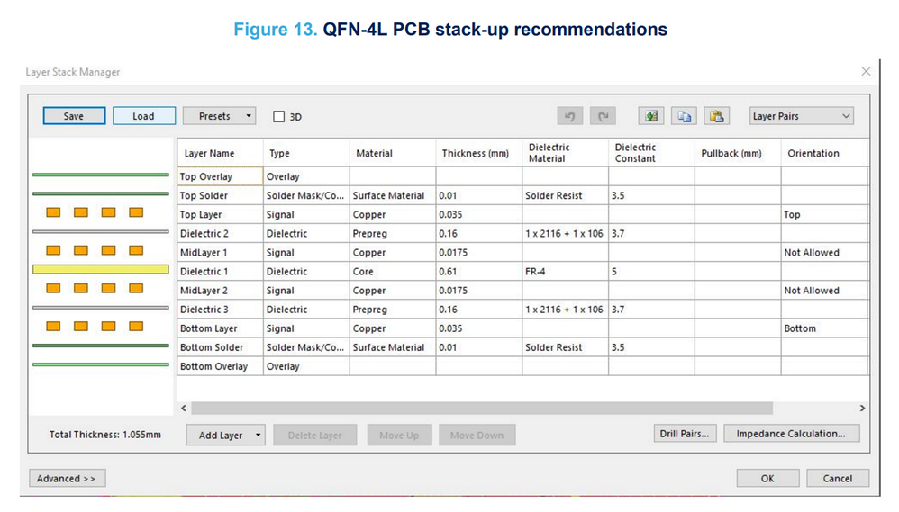This screenshot has width=899, height=512.
Task: Select the MidLayer 2 name cell
Action: [220, 291]
